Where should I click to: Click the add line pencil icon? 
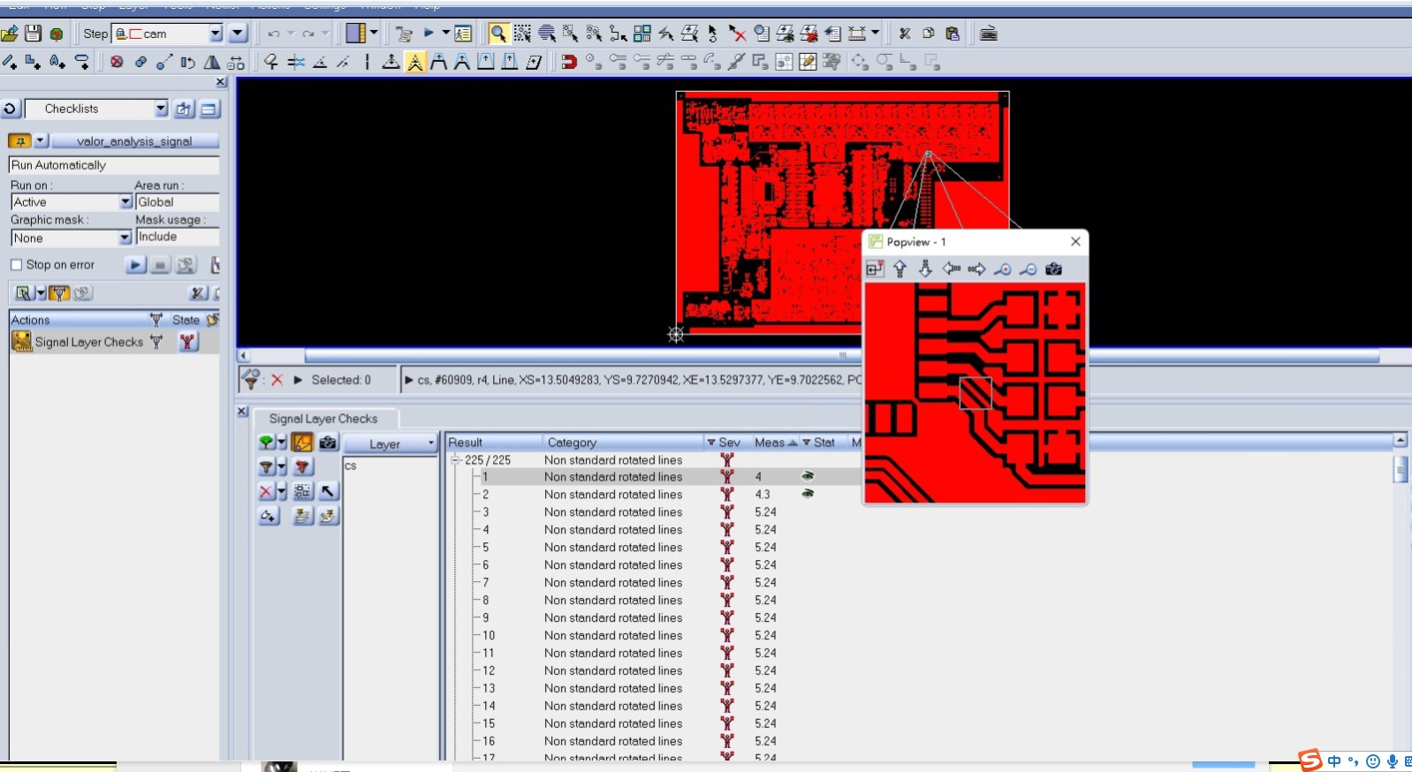click(x=10, y=62)
